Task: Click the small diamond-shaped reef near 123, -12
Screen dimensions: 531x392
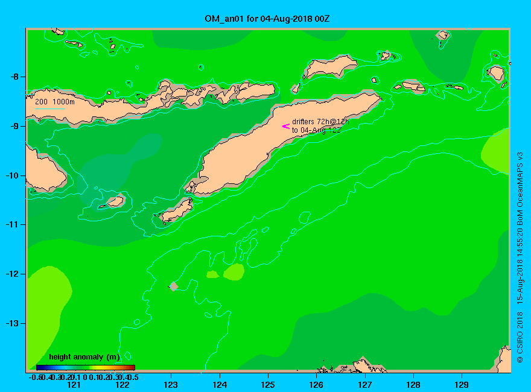Action: point(173,286)
